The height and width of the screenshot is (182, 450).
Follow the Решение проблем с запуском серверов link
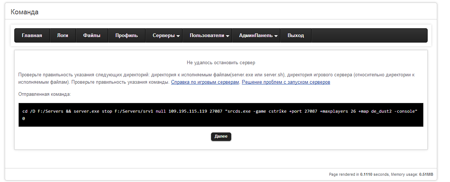[x=286, y=82]
